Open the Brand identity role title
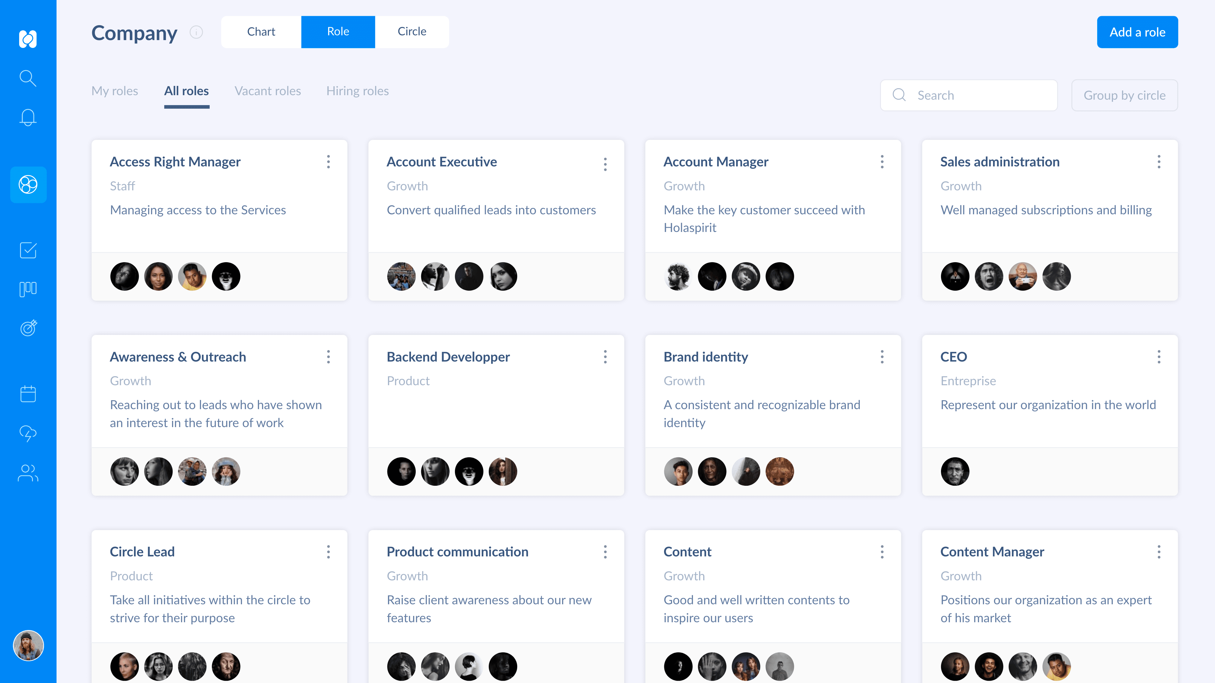 (x=706, y=357)
